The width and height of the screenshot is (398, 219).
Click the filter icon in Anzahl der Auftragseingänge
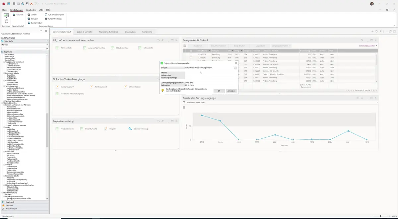184,103
